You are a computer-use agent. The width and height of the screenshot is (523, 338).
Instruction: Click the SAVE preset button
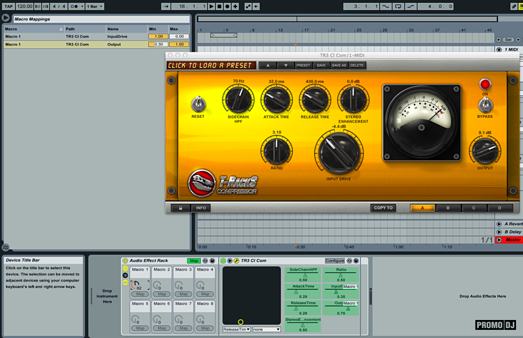pos(321,65)
